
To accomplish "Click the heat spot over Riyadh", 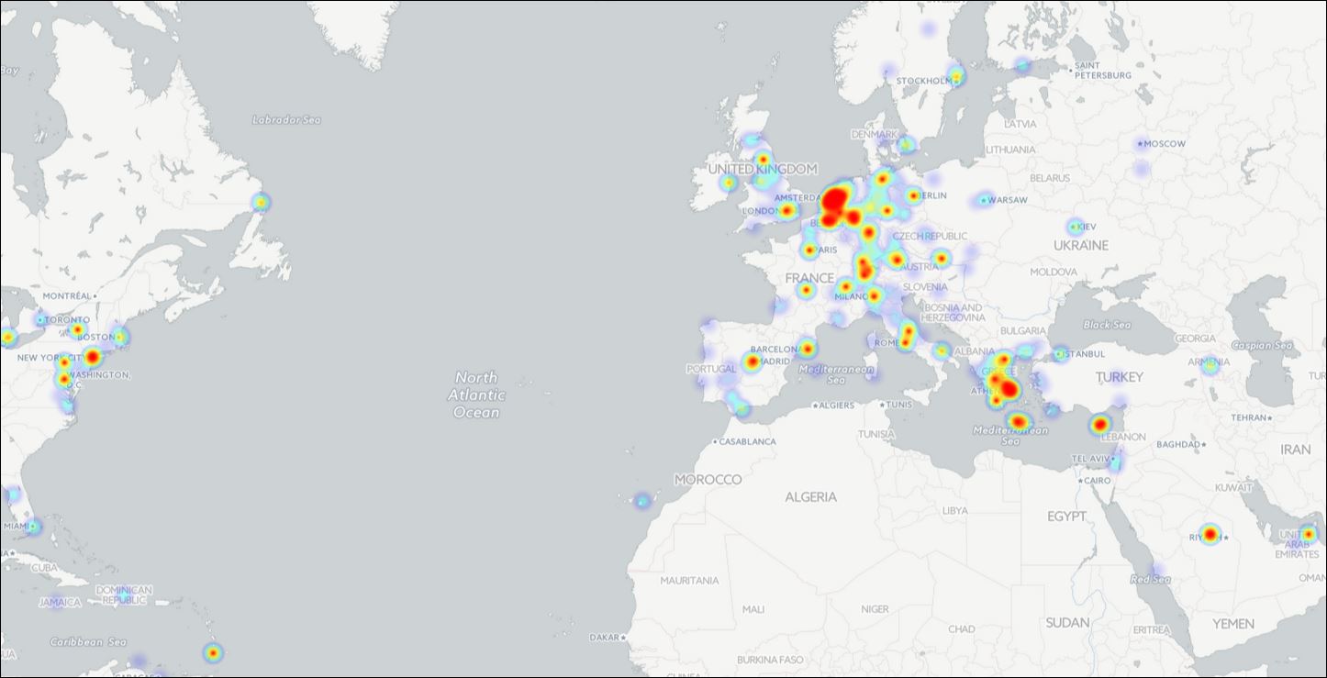I will [1210, 534].
